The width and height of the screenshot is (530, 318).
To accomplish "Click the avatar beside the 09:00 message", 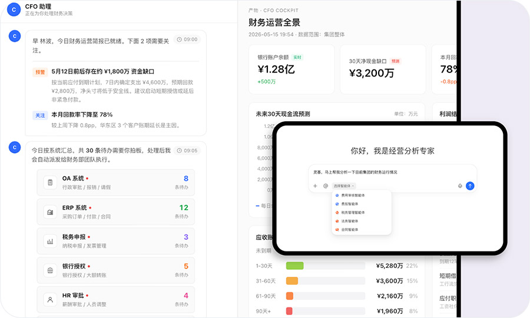I will [x=15, y=36].
